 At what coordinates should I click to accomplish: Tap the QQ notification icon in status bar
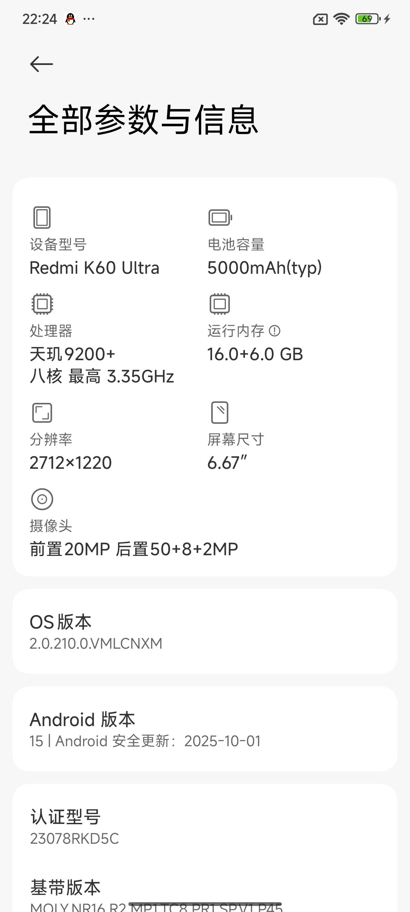pos(70,19)
